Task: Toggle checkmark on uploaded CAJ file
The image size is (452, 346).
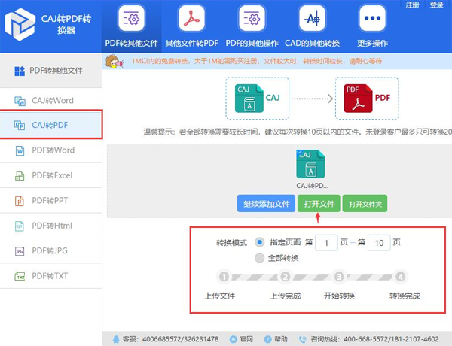Action: 299,152
